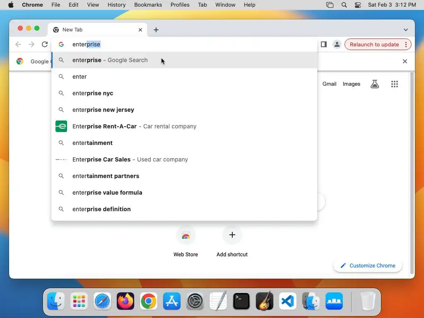Screen dimensions: 424x318
Task: Dismiss the Google Chrome infobar
Action: [405, 61]
